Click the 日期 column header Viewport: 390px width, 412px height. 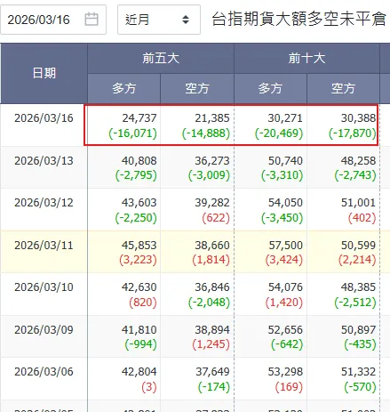44,73
